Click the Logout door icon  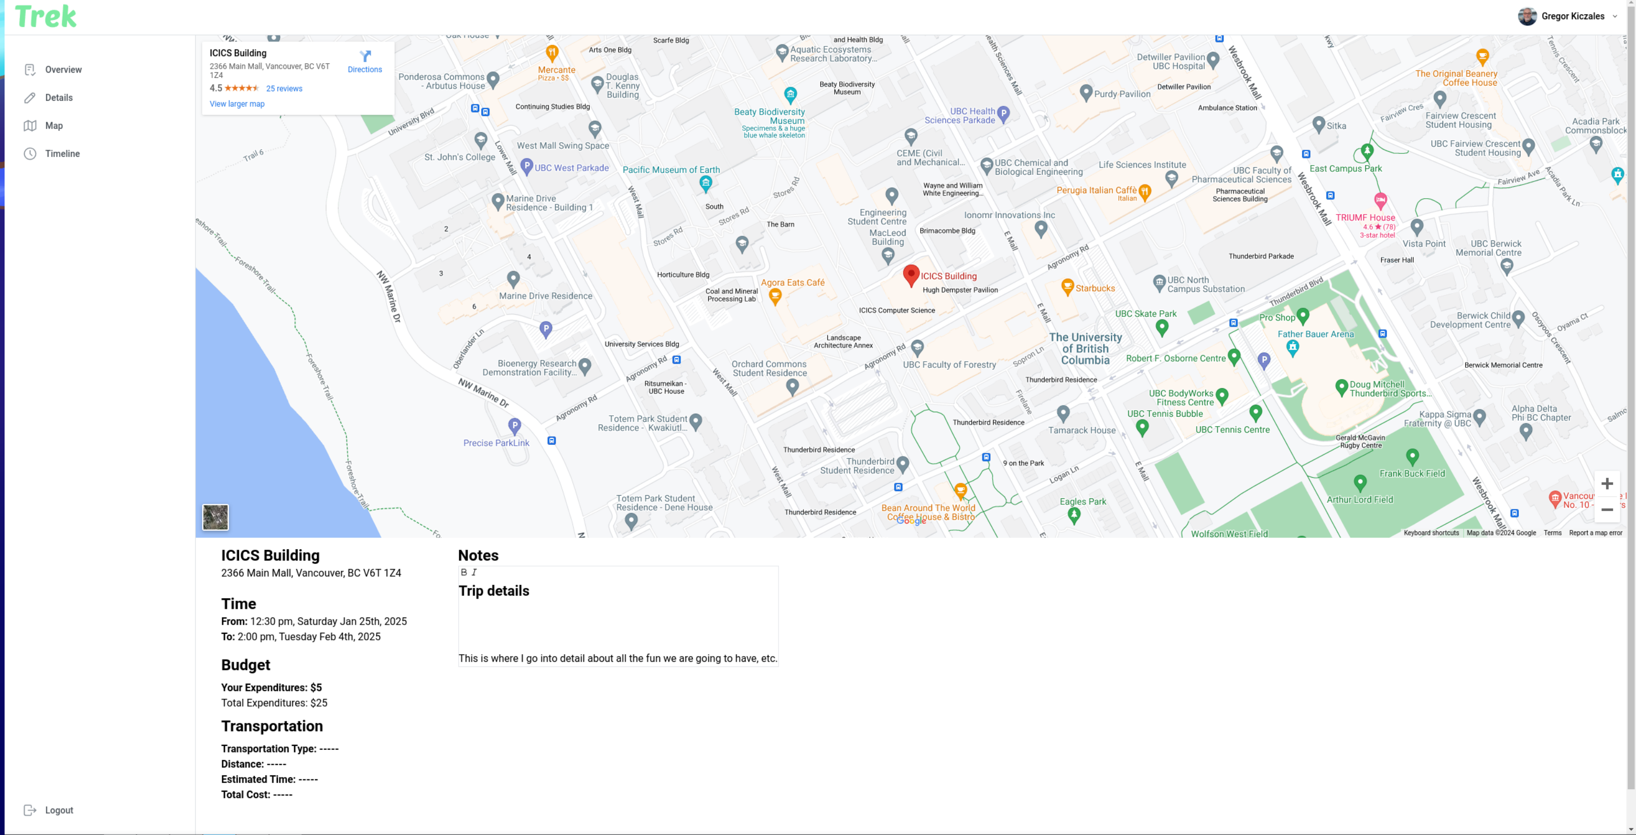click(x=30, y=810)
